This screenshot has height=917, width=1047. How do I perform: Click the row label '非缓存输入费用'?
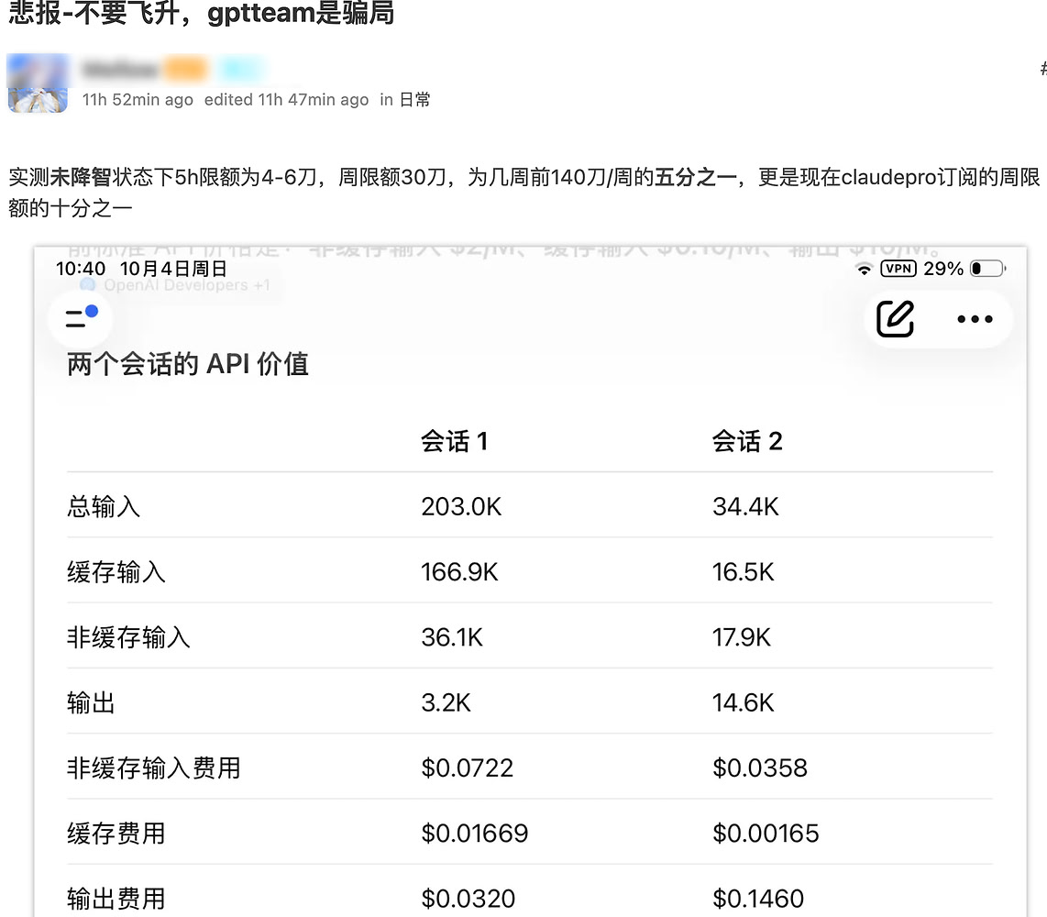154,768
